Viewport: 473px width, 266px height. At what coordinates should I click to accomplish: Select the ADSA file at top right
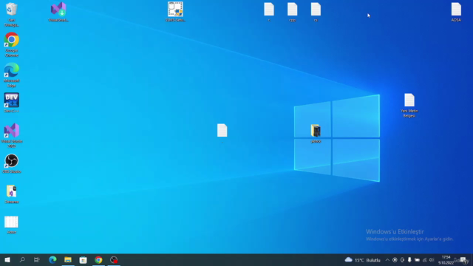coord(456,12)
